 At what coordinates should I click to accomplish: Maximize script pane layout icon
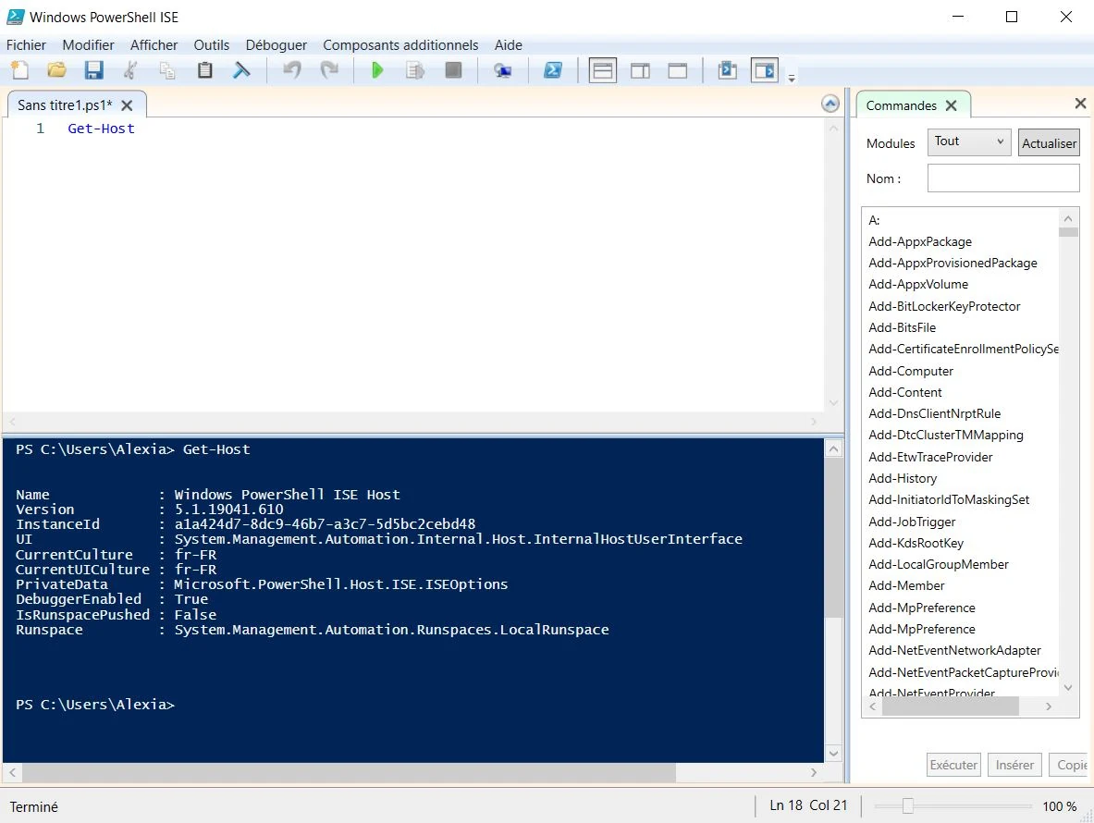[x=678, y=70]
